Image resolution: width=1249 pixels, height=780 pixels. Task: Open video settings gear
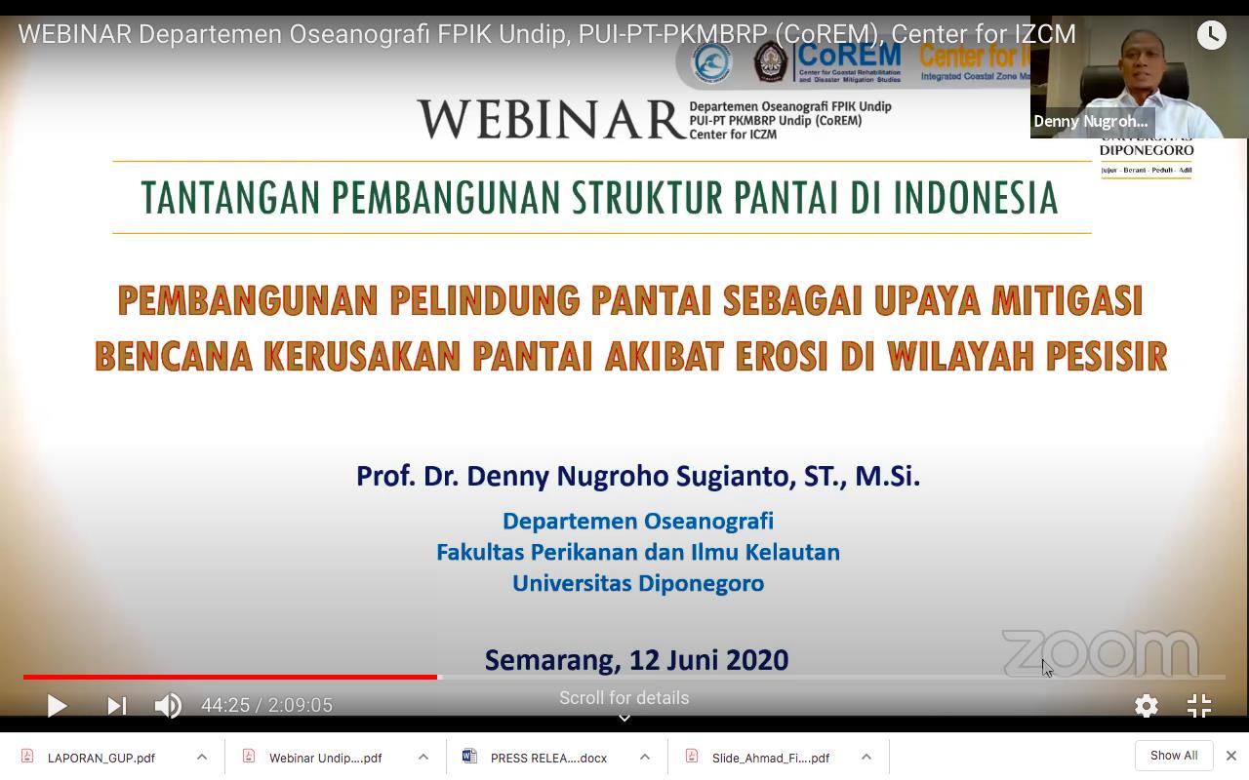(x=1146, y=706)
